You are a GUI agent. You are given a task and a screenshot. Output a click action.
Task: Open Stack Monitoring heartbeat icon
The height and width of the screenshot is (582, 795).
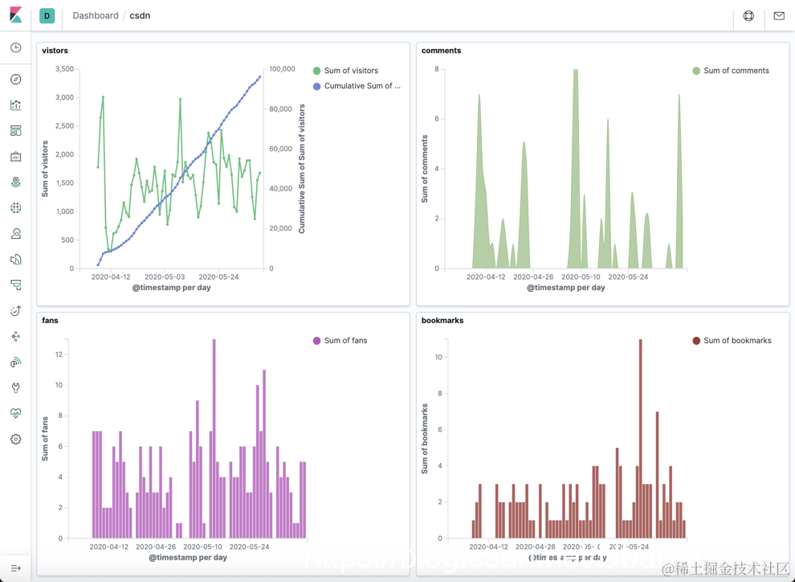click(16, 413)
